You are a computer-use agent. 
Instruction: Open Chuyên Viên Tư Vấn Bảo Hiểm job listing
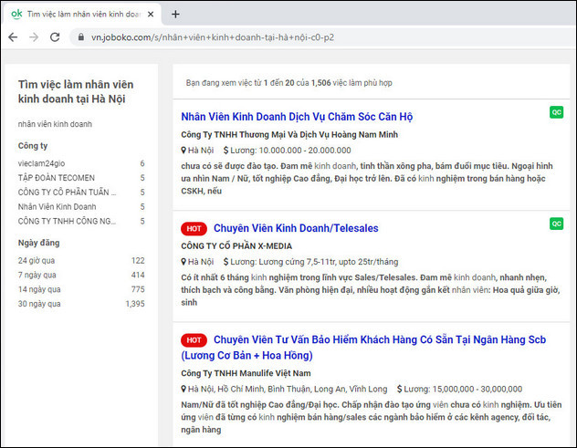(363, 348)
